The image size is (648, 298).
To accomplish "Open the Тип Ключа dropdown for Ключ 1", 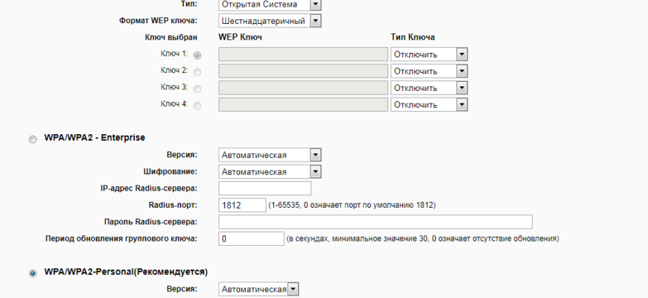I will [429, 54].
